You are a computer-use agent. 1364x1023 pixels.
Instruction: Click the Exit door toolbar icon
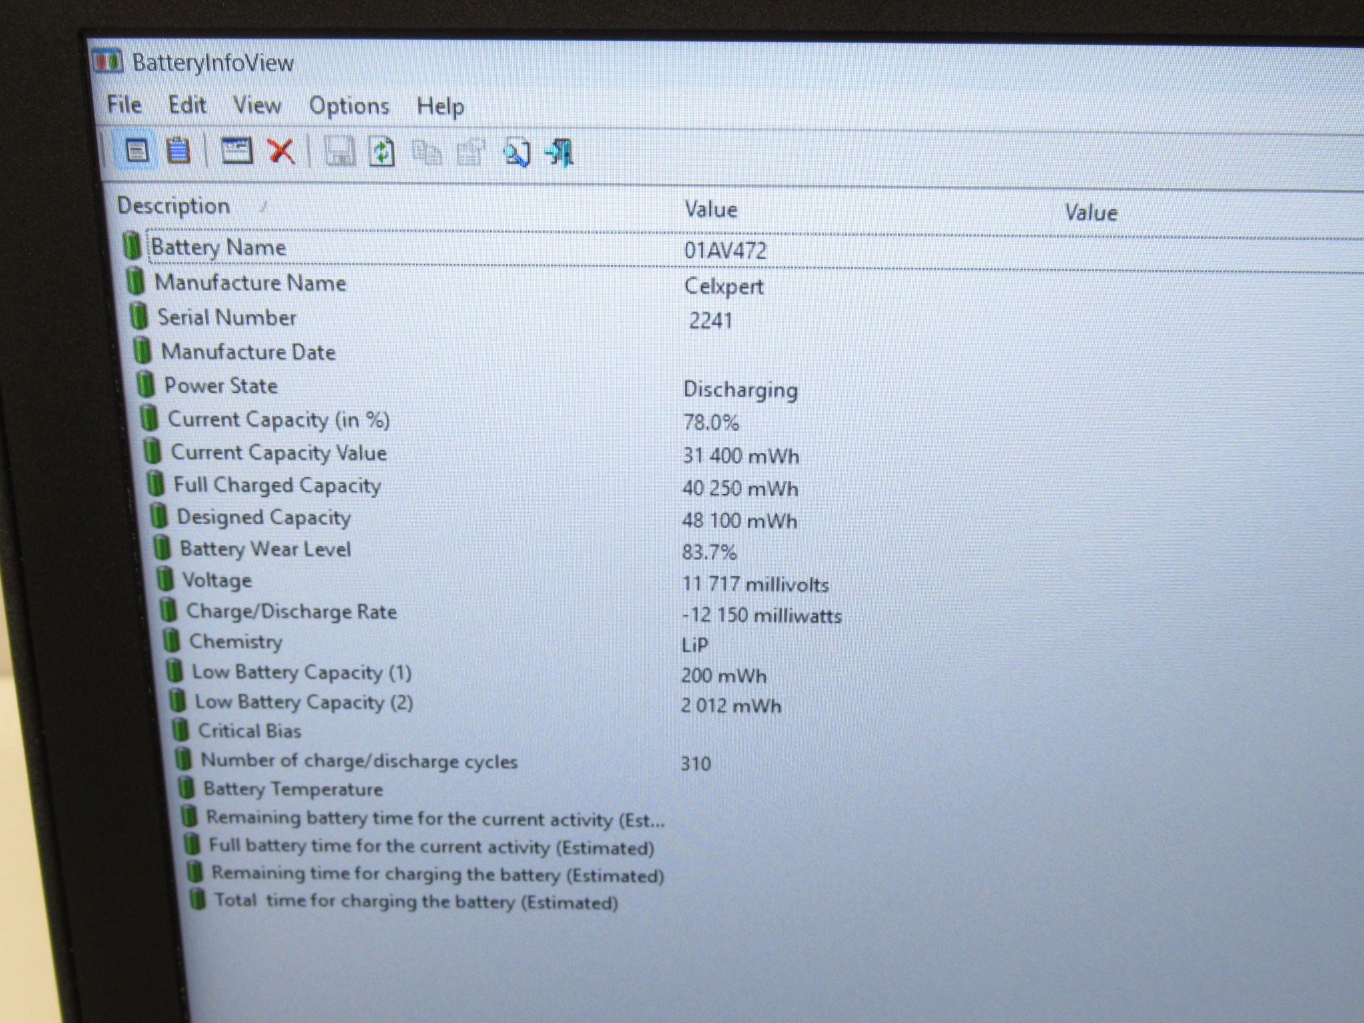[559, 154]
